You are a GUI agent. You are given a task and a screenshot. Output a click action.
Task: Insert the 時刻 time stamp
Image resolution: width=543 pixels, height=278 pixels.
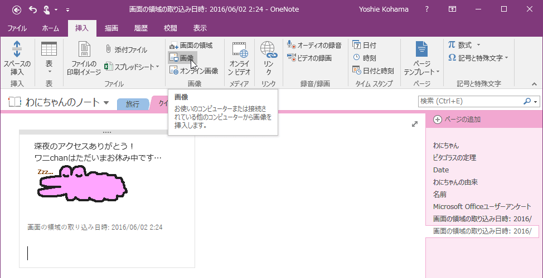[x=364, y=58]
